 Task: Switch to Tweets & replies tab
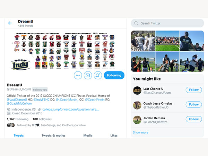coord(53,136)
